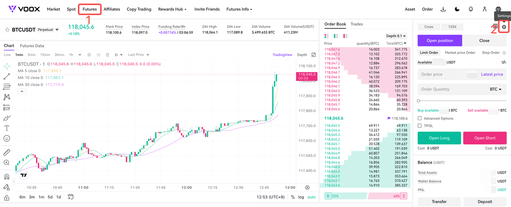This screenshot has width=511, height=207.
Task: Toggle dark mode moon icon
Action: pos(457,9)
